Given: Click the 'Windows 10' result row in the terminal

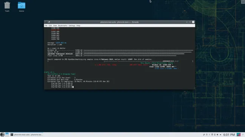Looking at the screenshot, I should tap(120, 50).
